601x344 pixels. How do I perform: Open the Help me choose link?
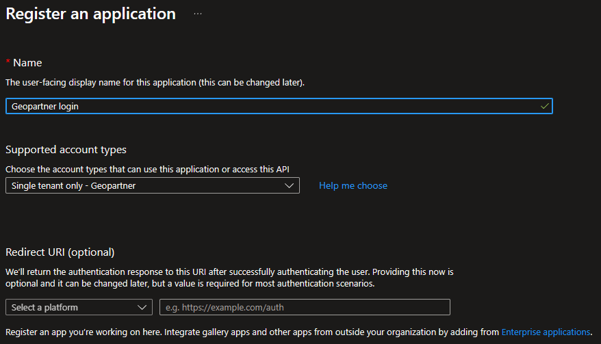click(x=353, y=185)
